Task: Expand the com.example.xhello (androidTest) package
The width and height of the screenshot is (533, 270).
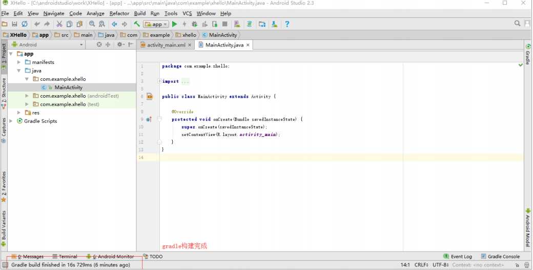Action: [27, 96]
